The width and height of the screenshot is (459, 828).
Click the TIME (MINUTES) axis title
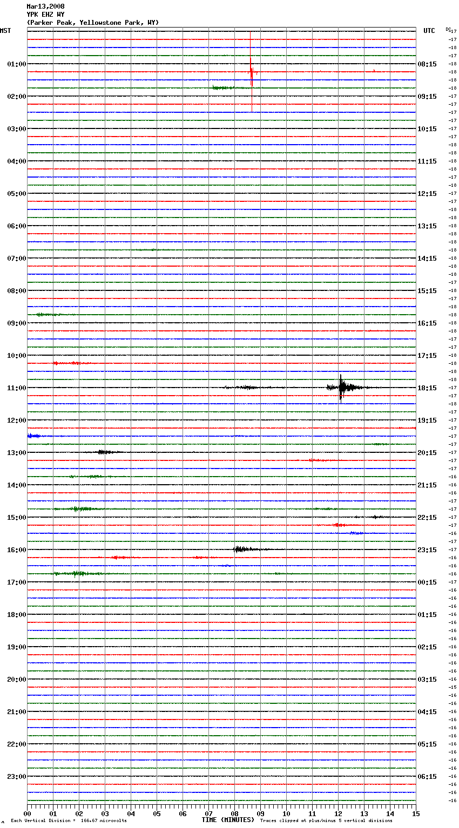pyautogui.click(x=228, y=820)
